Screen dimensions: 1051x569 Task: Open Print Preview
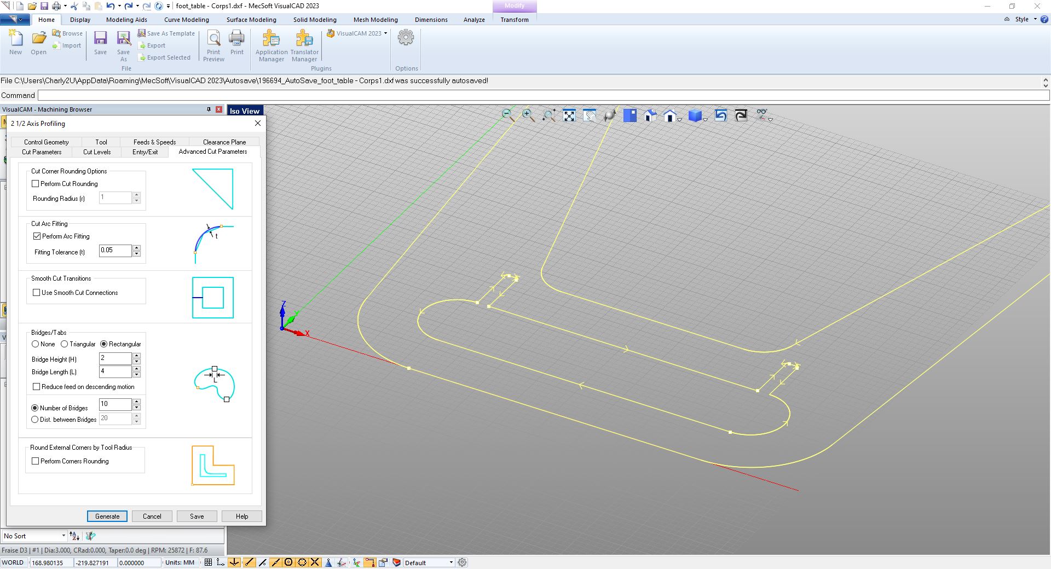pyautogui.click(x=213, y=46)
